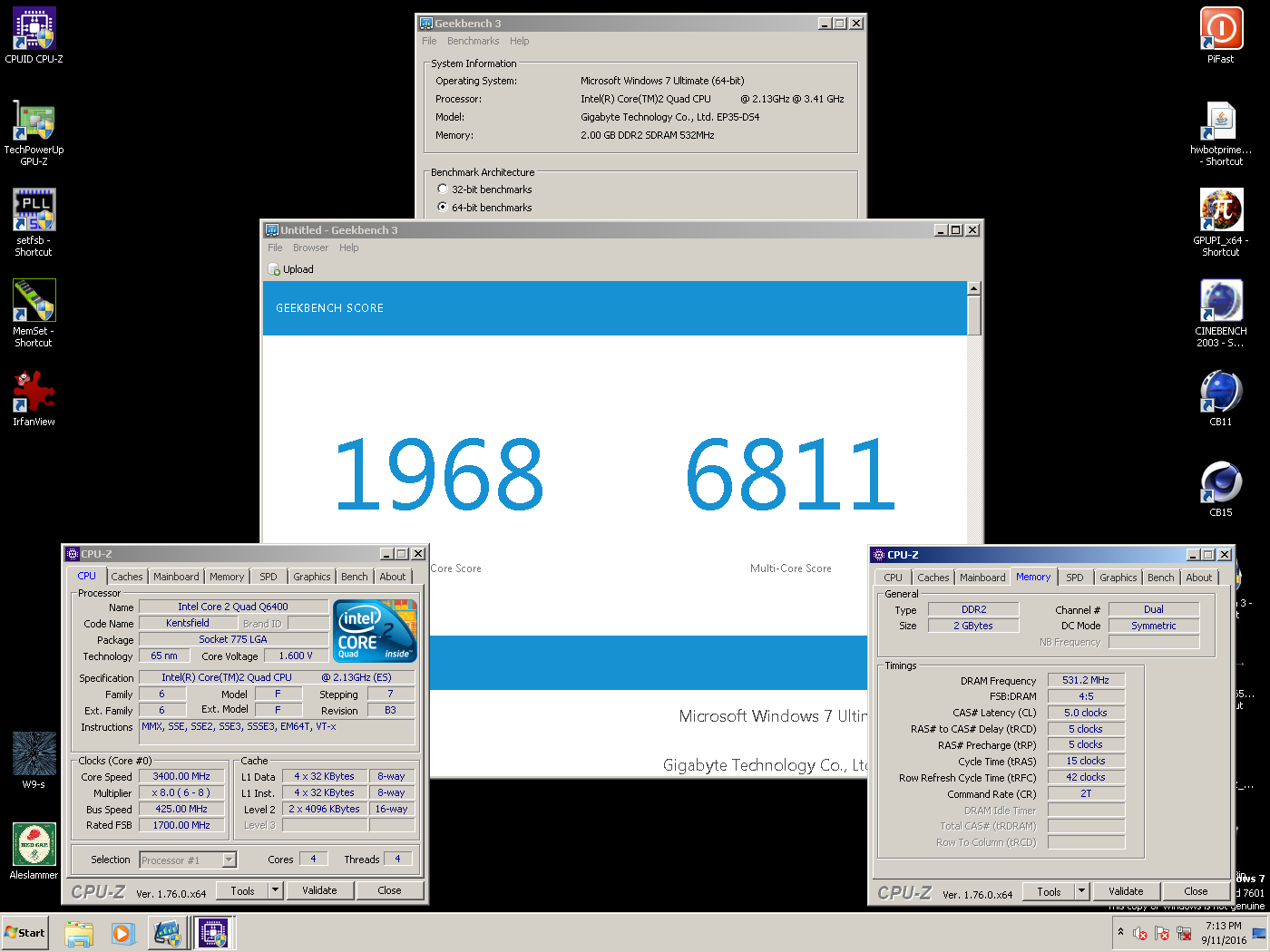Screen dimensions: 1270x952
Task: Click Close button in right CPU-Z
Action: (1197, 891)
